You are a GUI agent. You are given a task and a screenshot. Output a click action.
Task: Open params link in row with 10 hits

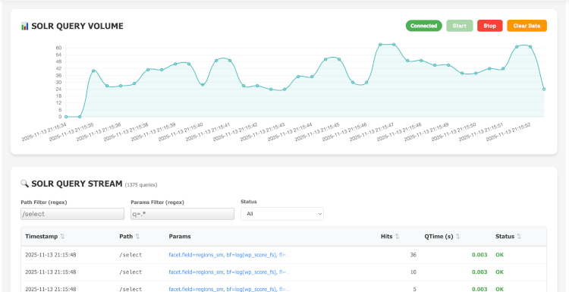pos(229,272)
